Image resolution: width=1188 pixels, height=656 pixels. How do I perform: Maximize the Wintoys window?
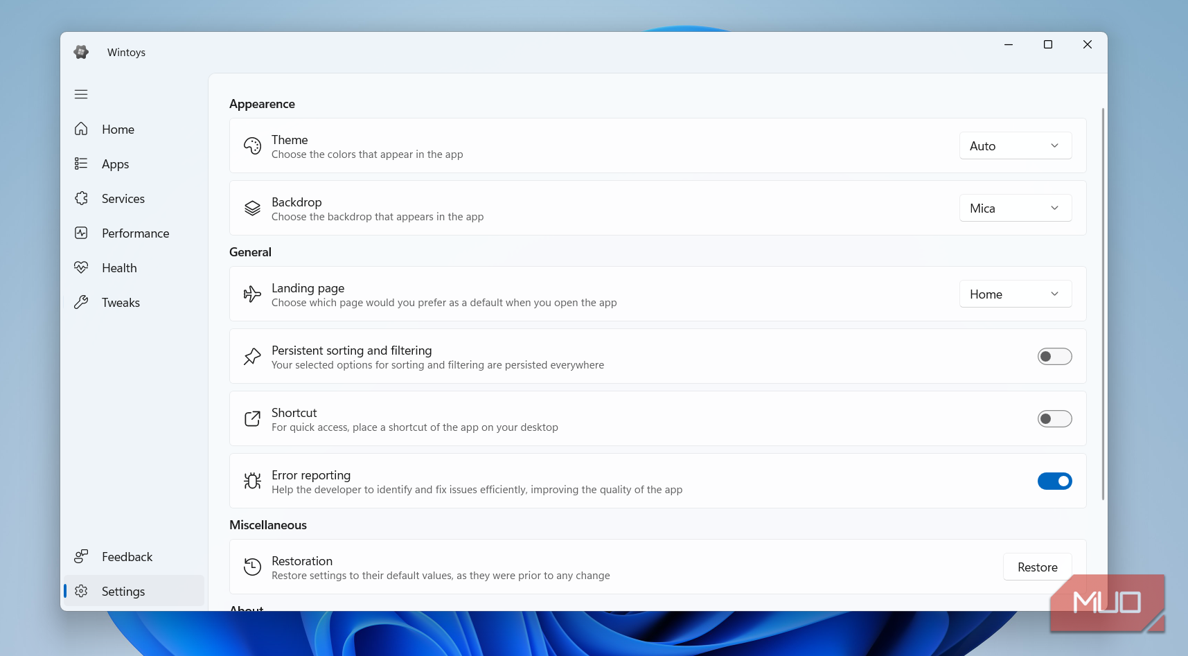(x=1047, y=44)
